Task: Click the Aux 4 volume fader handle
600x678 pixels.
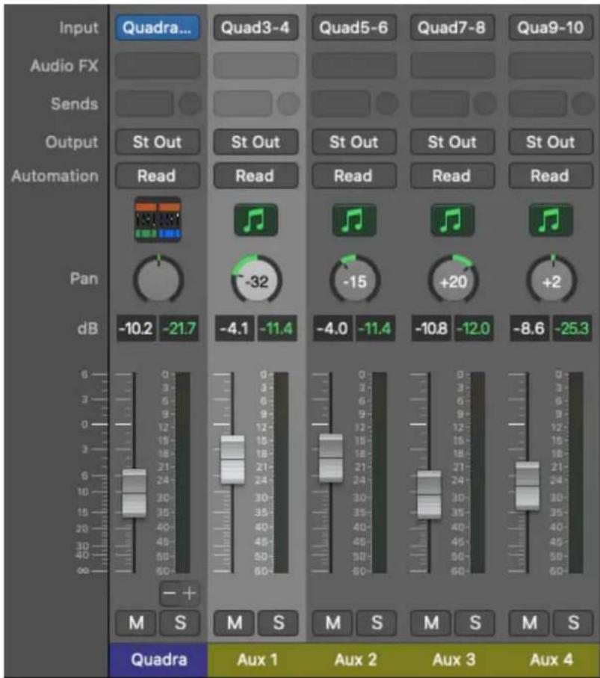Action: pos(528,486)
